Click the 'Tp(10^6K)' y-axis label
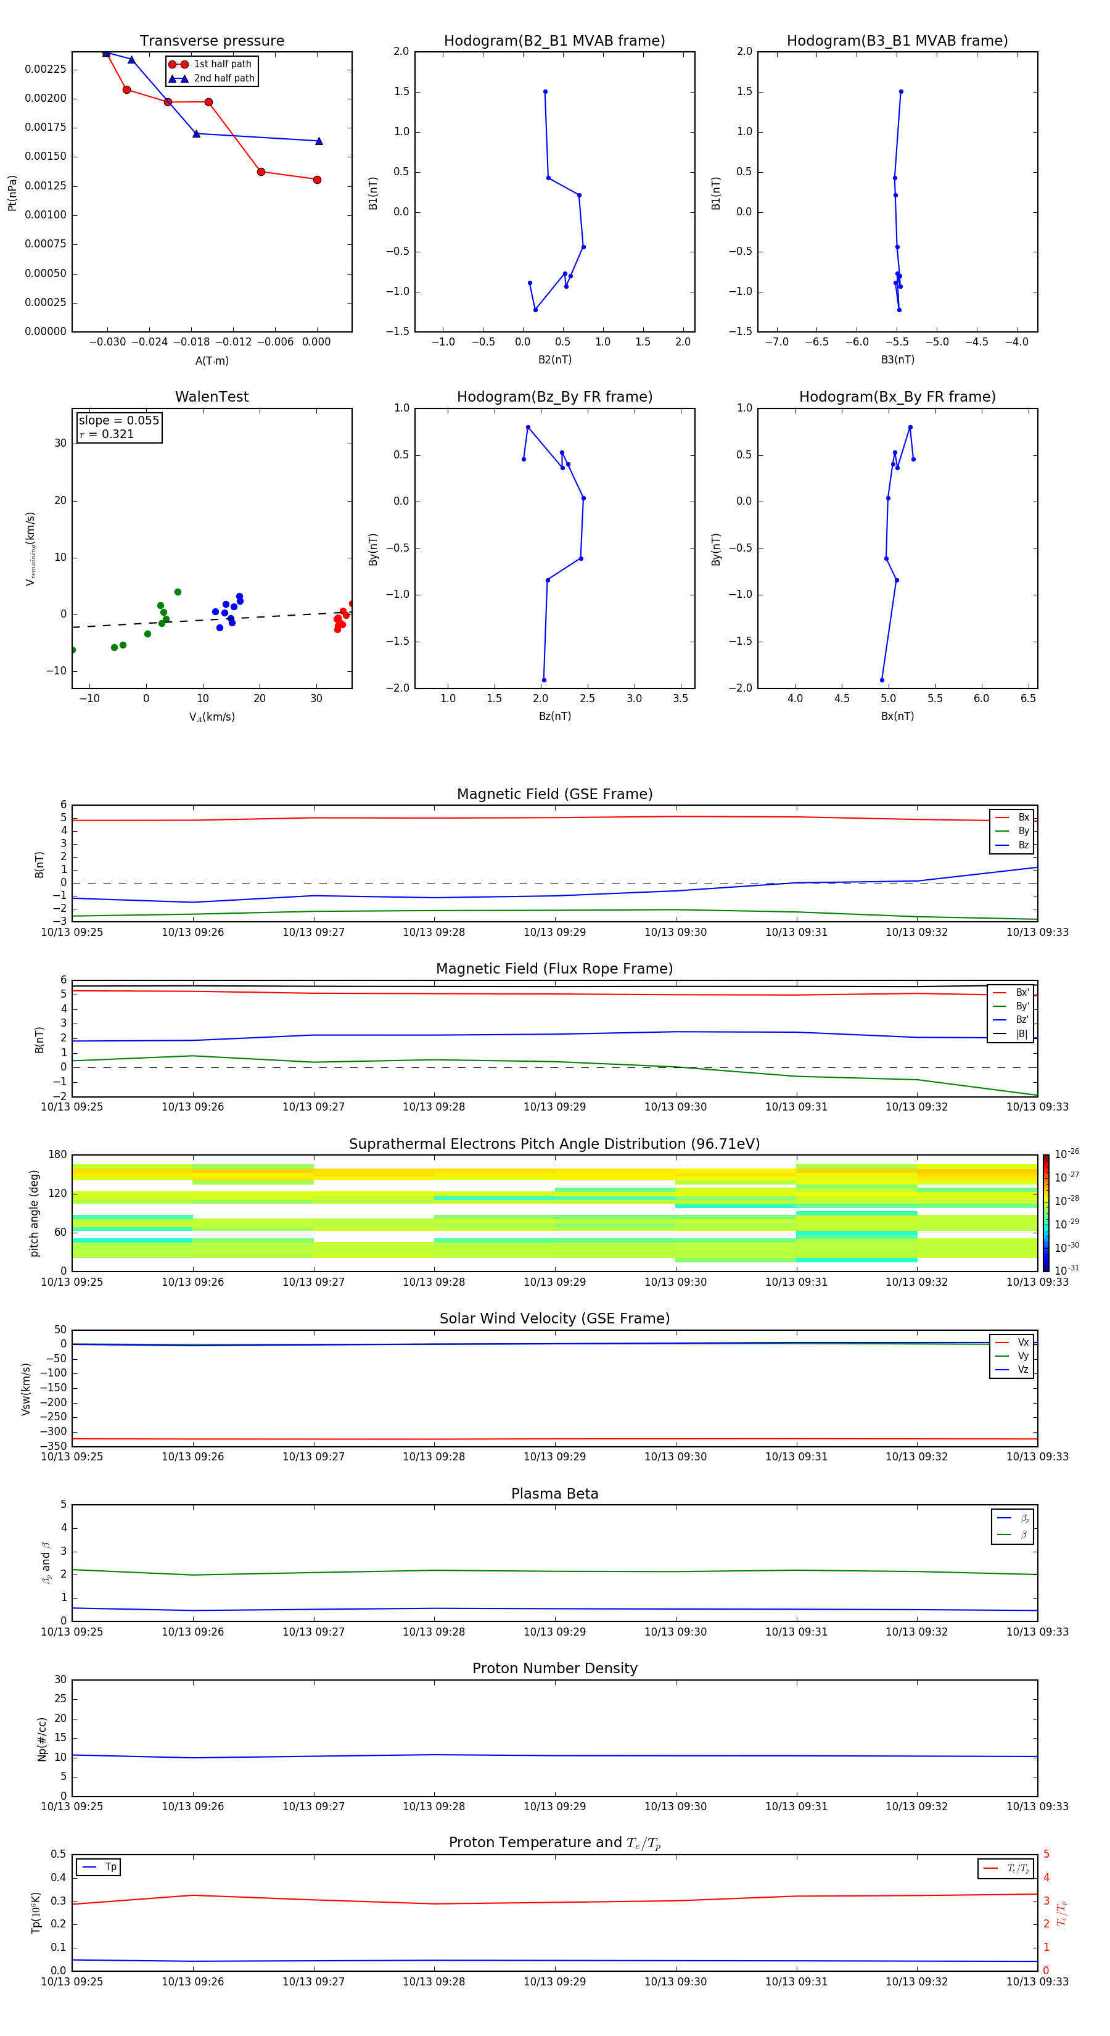Screen dimensions: 1110x2036 tap(36, 1913)
